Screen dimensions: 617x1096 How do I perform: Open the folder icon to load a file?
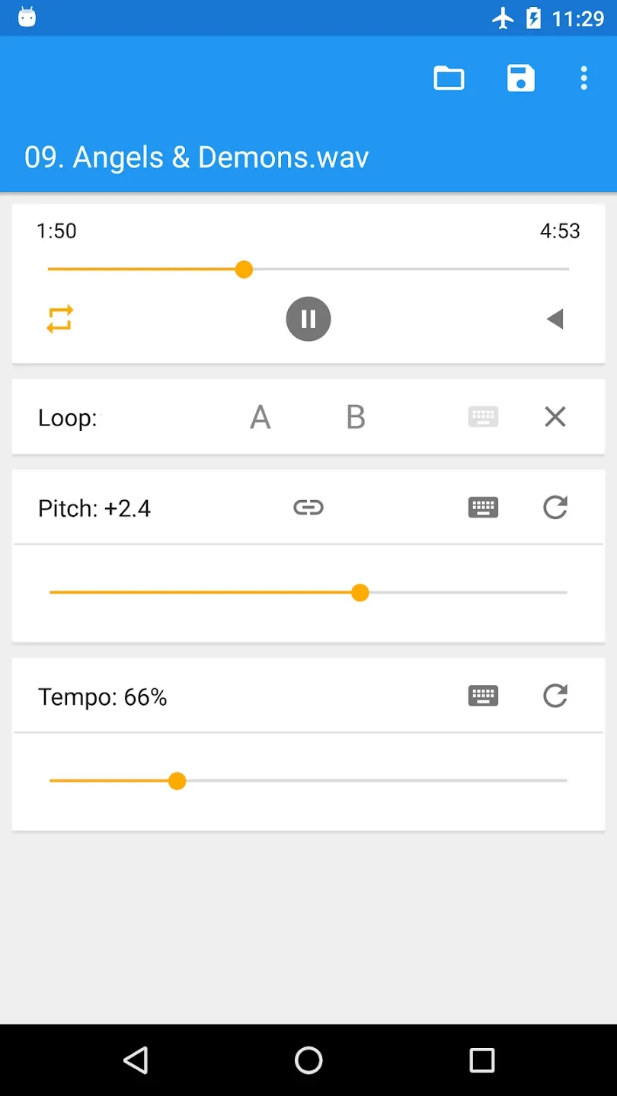coord(449,78)
